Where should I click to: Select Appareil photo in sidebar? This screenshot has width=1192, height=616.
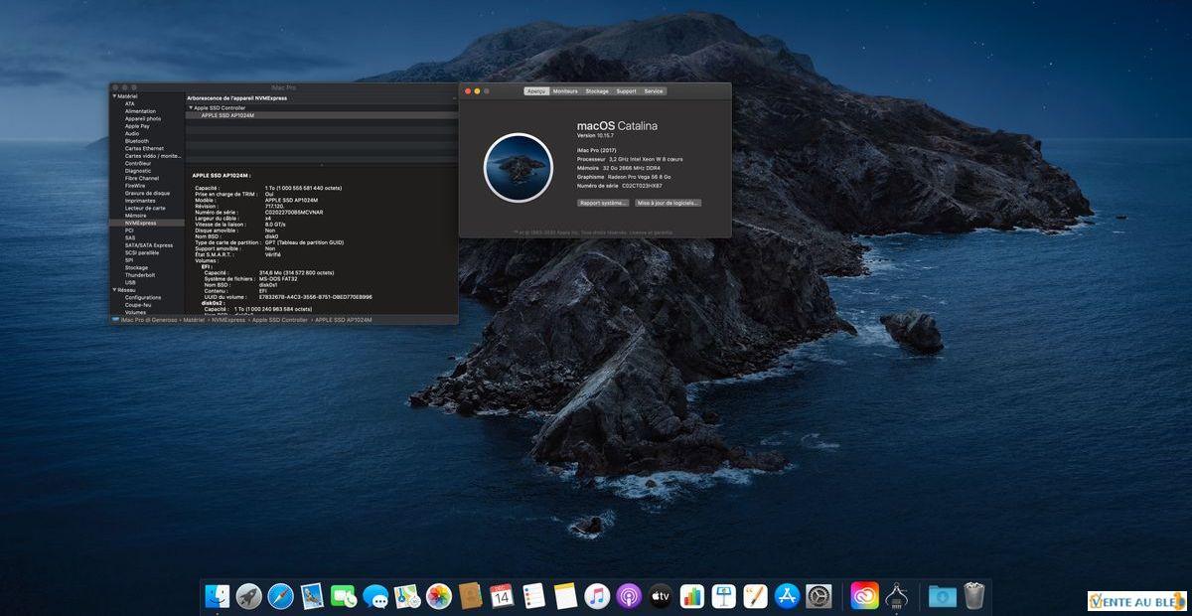142,118
